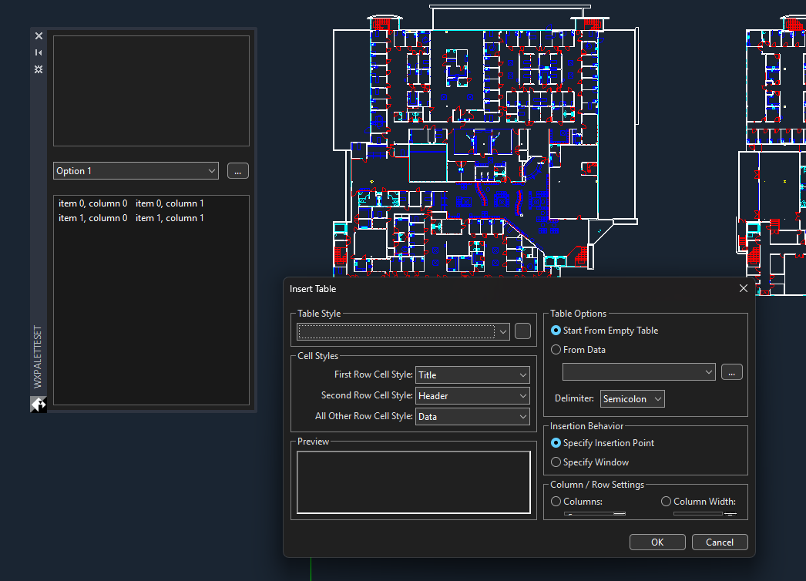This screenshot has height=581, width=806.
Task: Enable the Columns radio button
Action: click(x=556, y=502)
